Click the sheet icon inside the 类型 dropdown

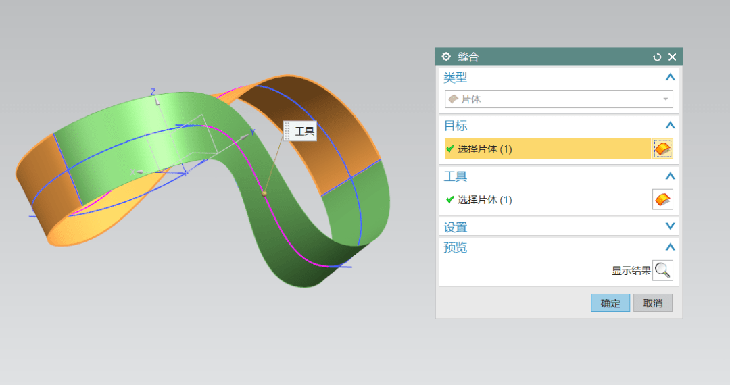coord(454,99)
